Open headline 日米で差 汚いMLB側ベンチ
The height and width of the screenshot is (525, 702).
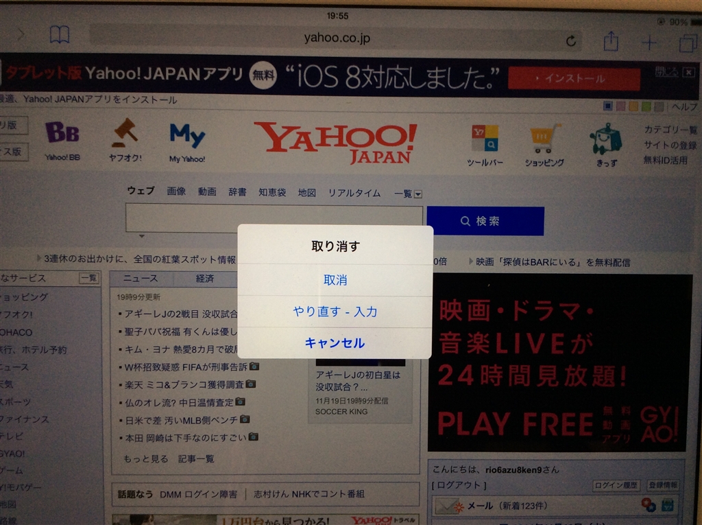(181, 420)
